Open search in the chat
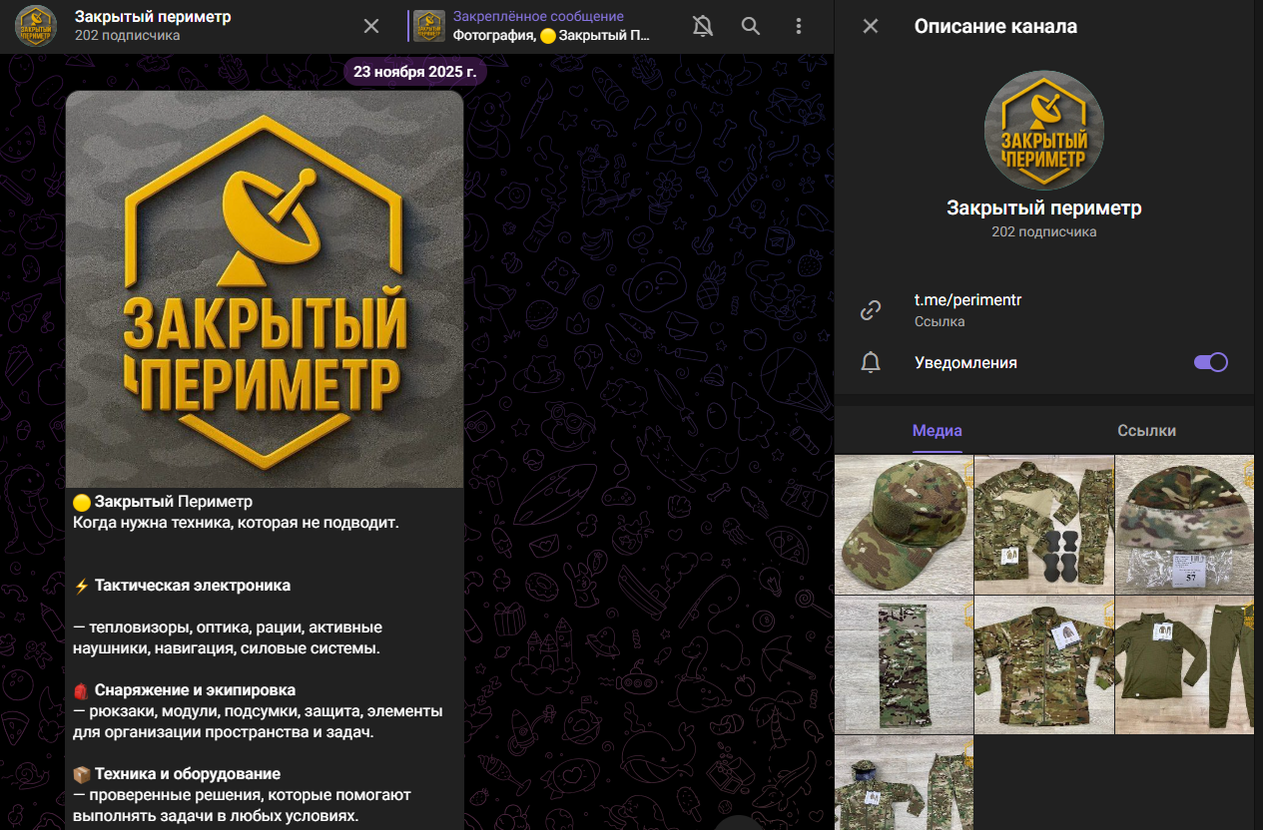Viewport: 1263px width, 830px height. pos(751,26)
